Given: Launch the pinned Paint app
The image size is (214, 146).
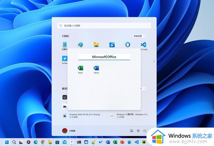Looking at the screenshot, I should [80, 45].
